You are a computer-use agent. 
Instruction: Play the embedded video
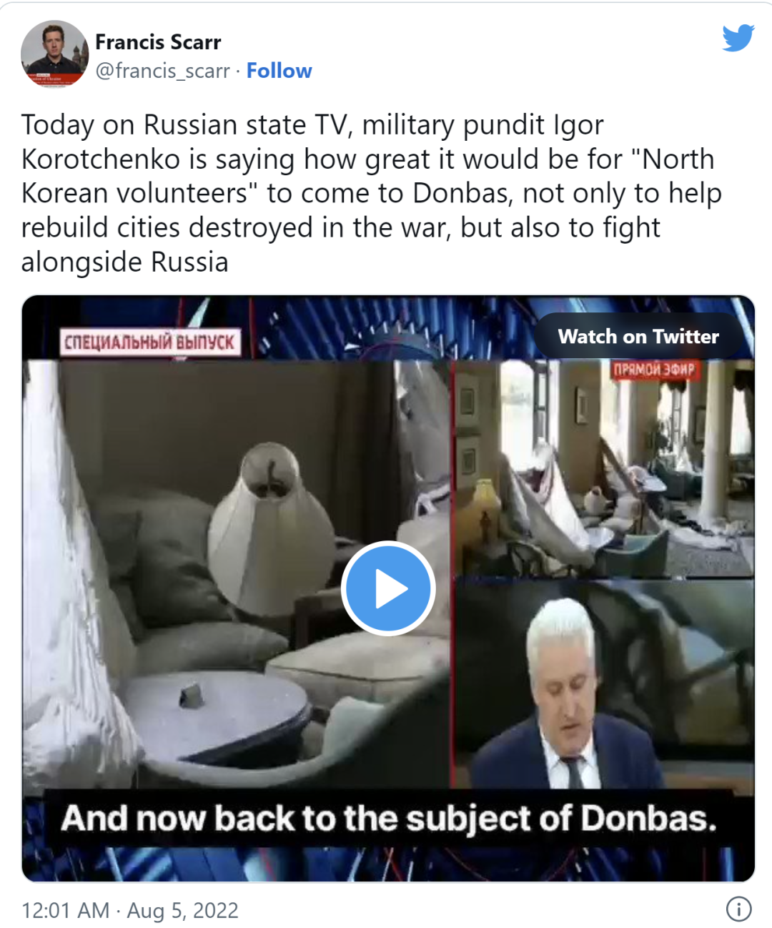pyautogui.click(x=388, y=588)
